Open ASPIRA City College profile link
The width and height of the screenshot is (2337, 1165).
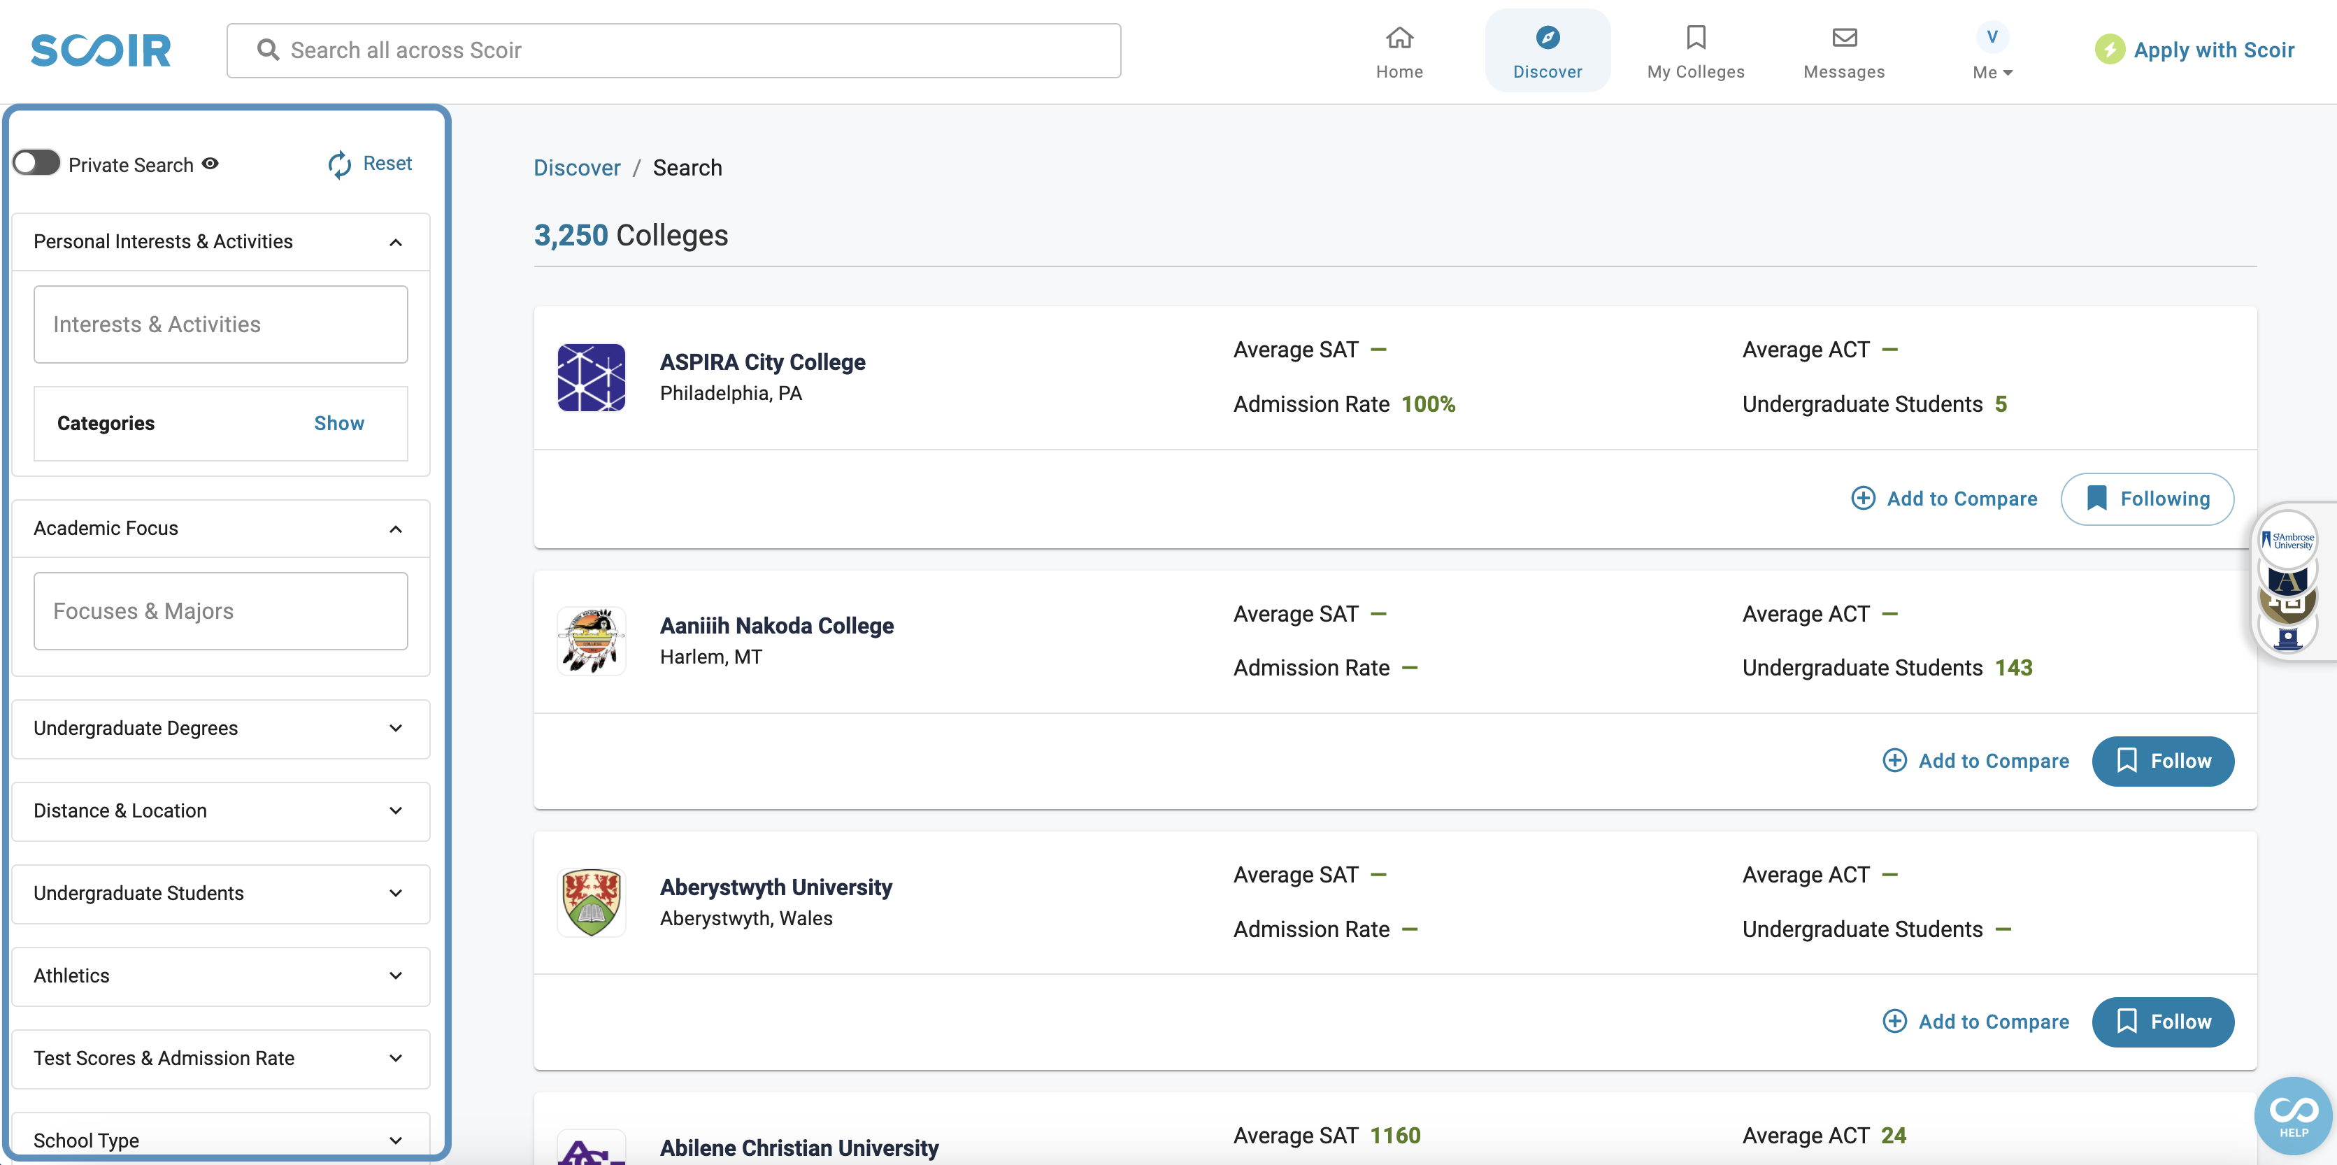[762, 362]
